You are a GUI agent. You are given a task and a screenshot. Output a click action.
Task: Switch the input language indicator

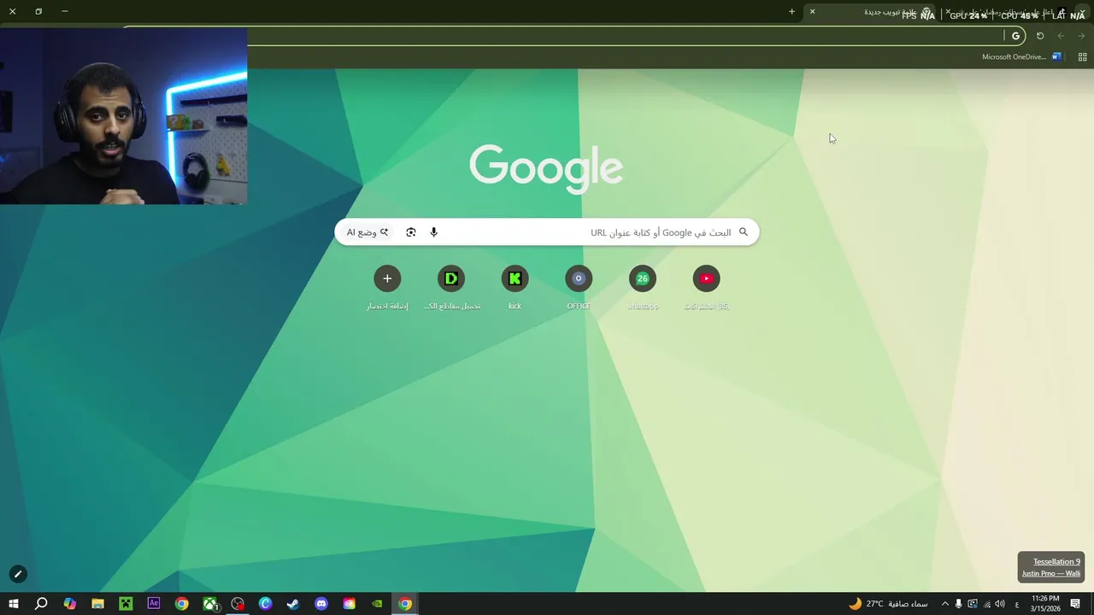pos(1016,604)
